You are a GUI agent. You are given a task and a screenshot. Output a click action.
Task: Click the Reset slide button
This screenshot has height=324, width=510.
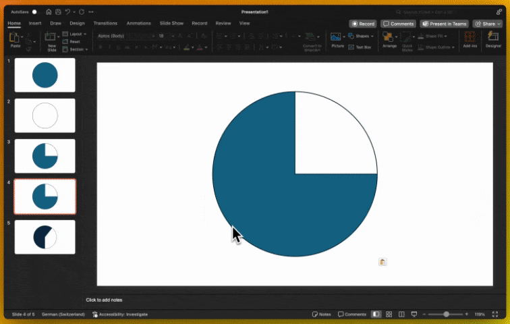72,42
